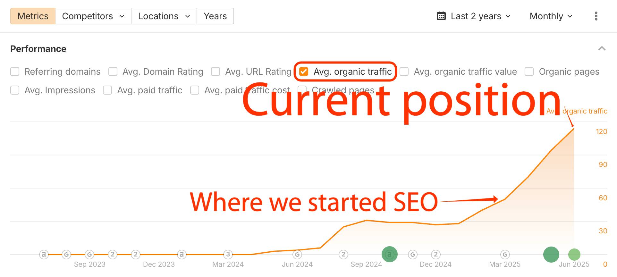Click the large dark green circle before Jun 2025
Image resolution: width=617 pixels, height=277 pixels.
[x=551, y=255]
